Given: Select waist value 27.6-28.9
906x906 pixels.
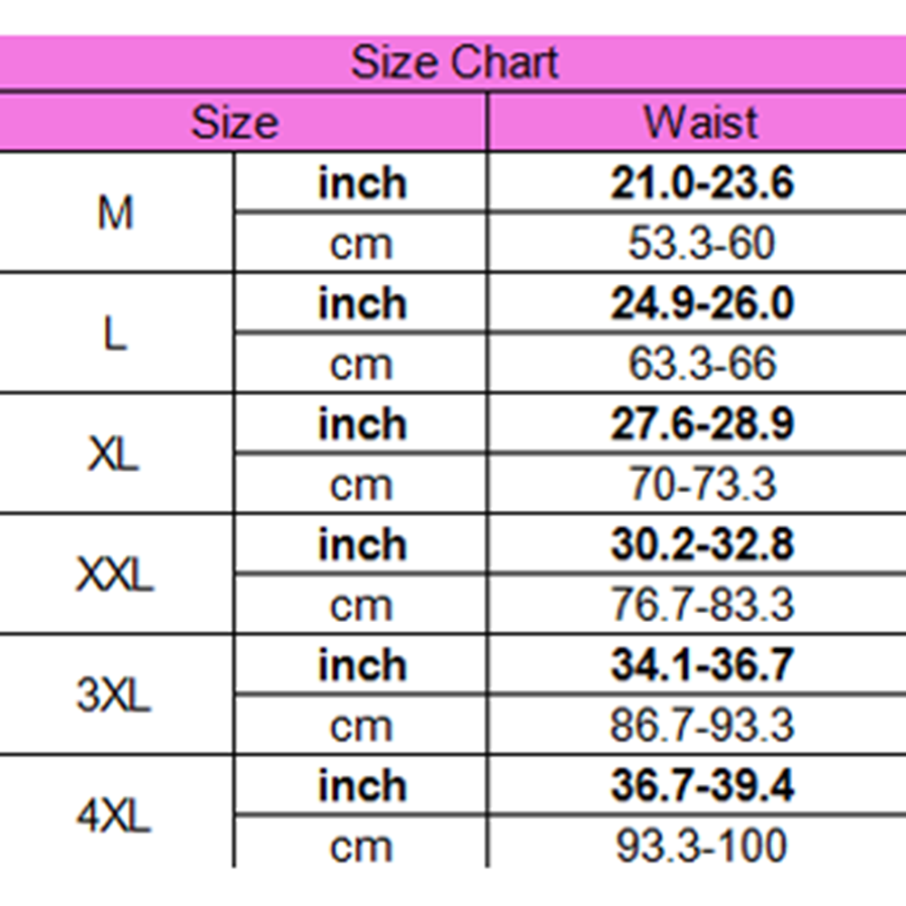Looking at the screenshot, I should tap(702, 424).
